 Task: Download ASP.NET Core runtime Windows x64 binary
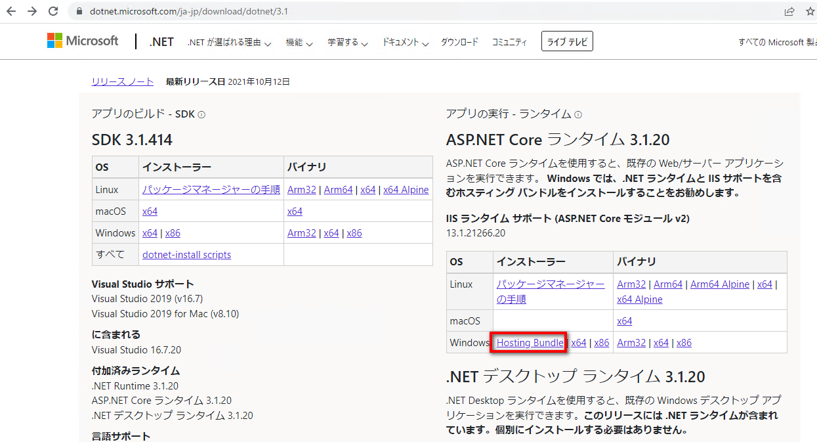pyautogui.click(x=661, y=343)
